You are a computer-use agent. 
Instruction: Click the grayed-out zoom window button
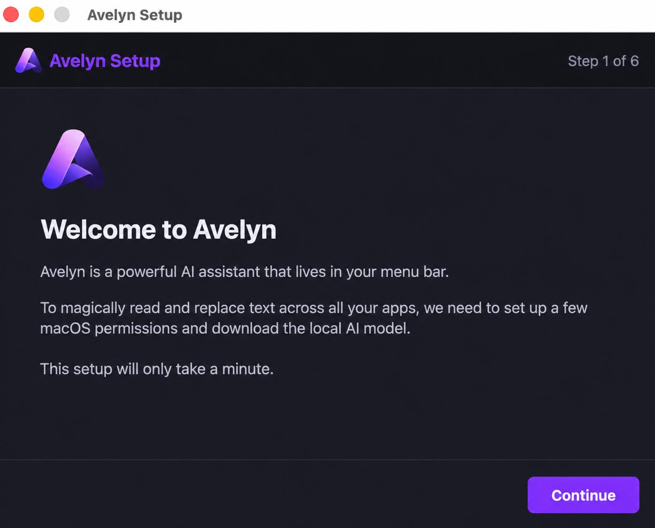61,15
